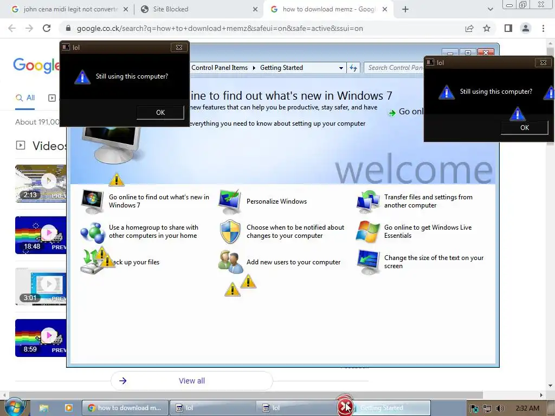555x416 pixels.
Task: Open Action Center flag in system tray
Action: 474,408
